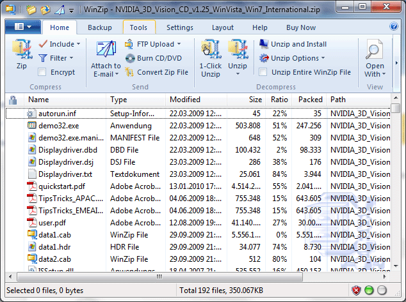Expand the Open With dropdown arrow
Viewport: 406px width, 302px height.
[384, 74]
